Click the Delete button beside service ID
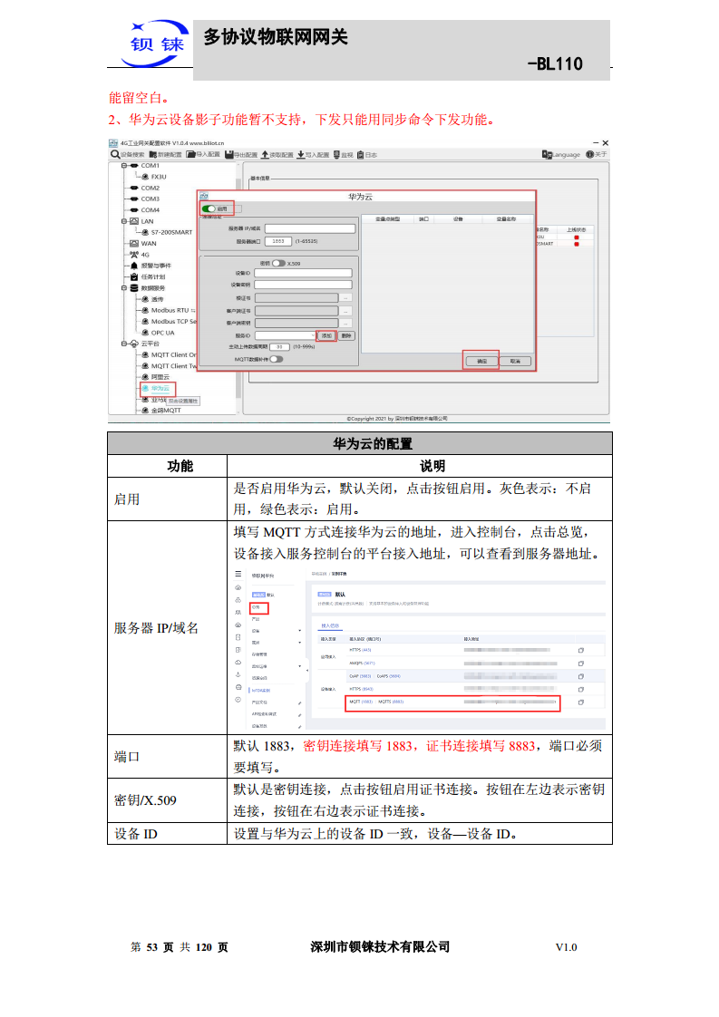 346,336
